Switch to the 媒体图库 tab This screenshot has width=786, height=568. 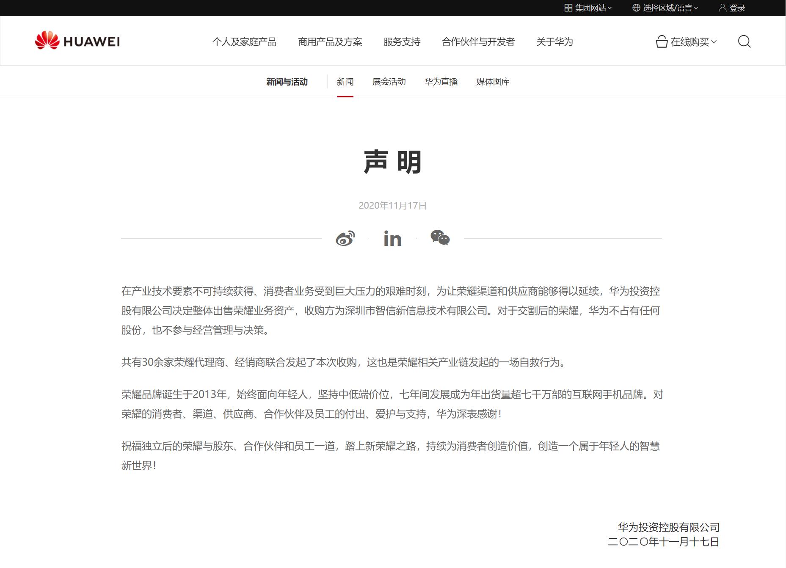click(x=493, y=82)
